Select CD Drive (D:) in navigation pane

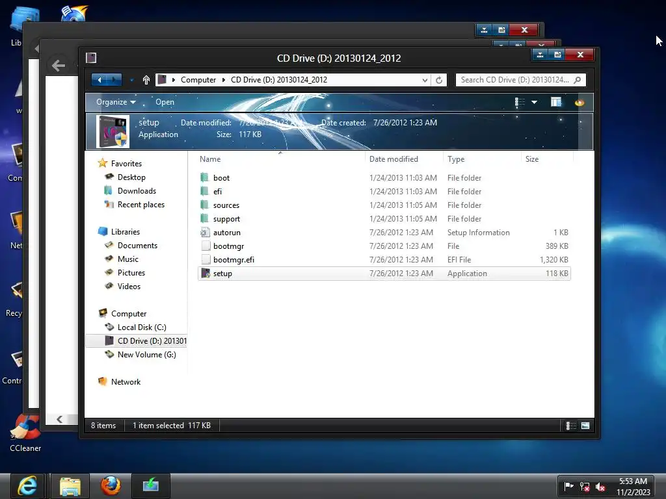tap(137, 340)
